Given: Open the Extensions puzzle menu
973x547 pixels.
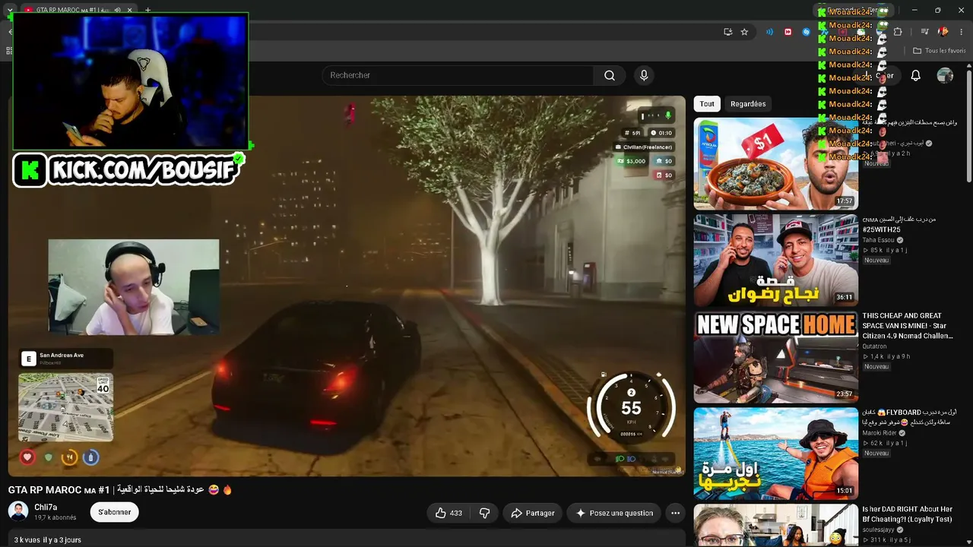Looking at the screenshot, I should click(x=898, y=32).
